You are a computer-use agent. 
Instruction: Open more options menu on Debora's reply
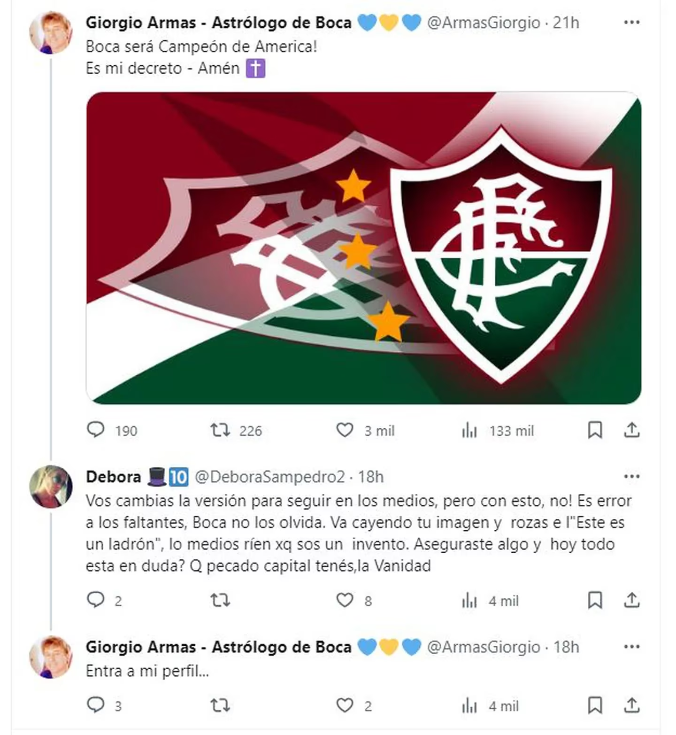pos(631,476)
